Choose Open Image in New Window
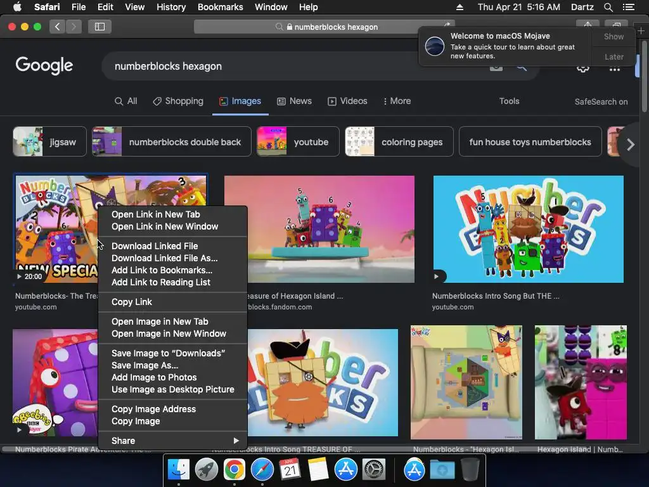The width and height of the screenshot is (649, 487). click(172, 334)
